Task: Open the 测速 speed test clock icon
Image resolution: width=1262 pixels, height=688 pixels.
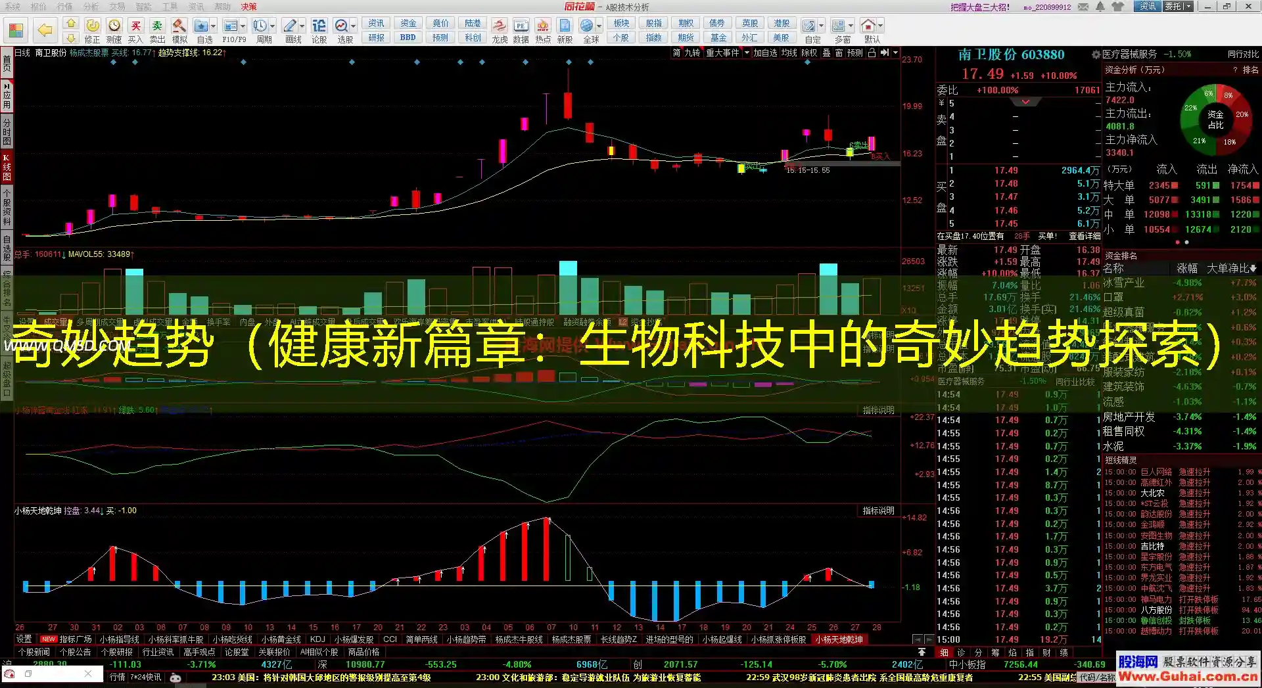Action: tap(114, 30)
